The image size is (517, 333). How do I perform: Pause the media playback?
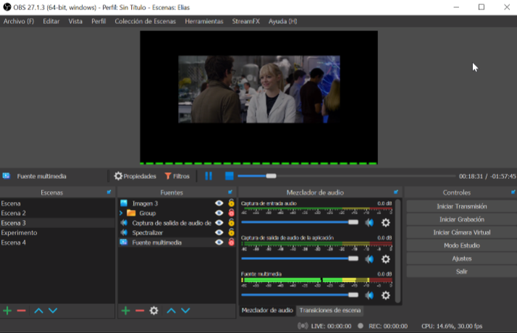click(x=209, y=176)
